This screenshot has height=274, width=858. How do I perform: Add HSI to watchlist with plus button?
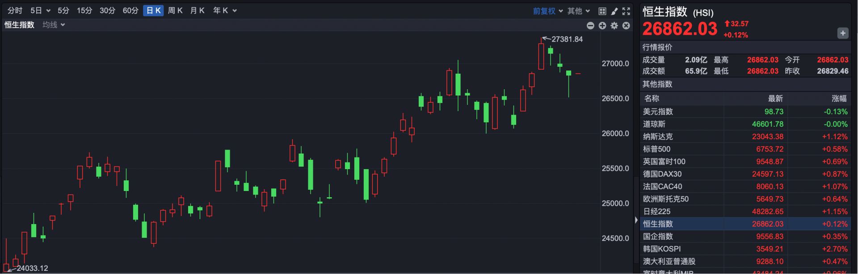point(842,33)
